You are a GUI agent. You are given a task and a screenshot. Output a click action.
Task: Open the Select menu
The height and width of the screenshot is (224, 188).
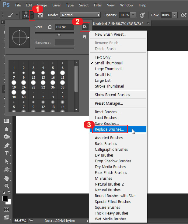[x=84, y=5]
